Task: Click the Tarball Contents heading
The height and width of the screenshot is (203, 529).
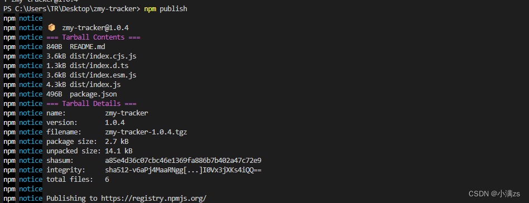Action: point(93,37)
